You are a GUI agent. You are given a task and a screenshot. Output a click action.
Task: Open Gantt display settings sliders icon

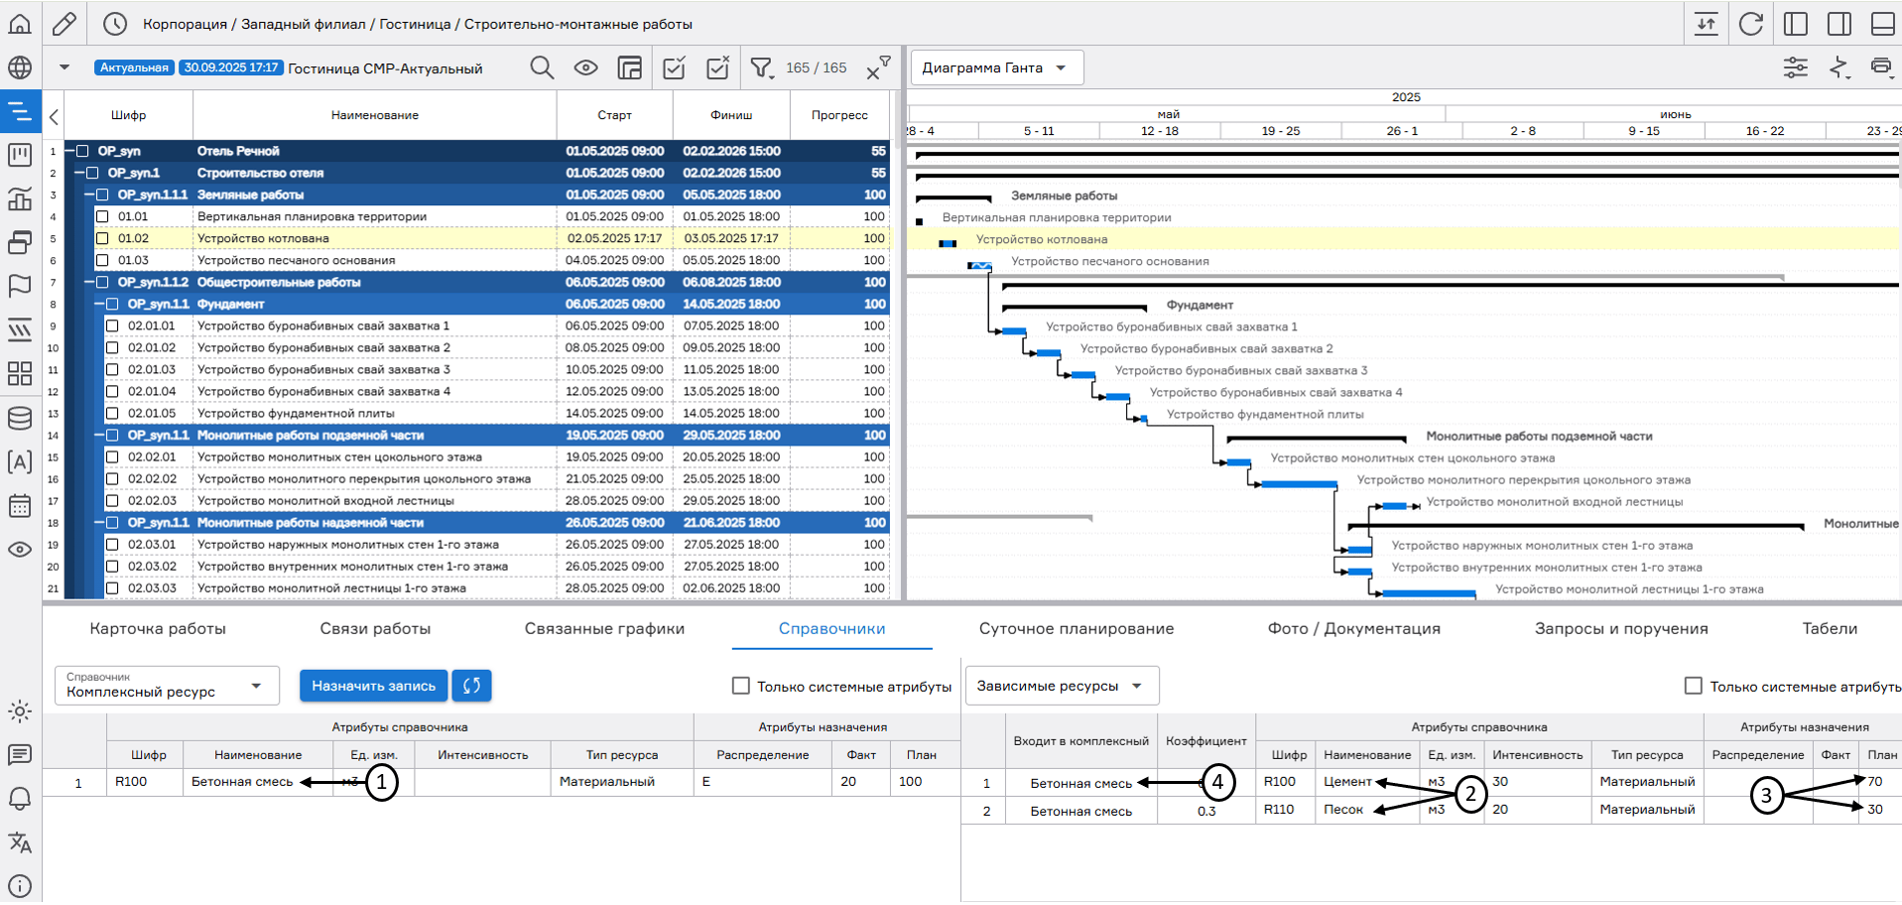(1795, 67)
